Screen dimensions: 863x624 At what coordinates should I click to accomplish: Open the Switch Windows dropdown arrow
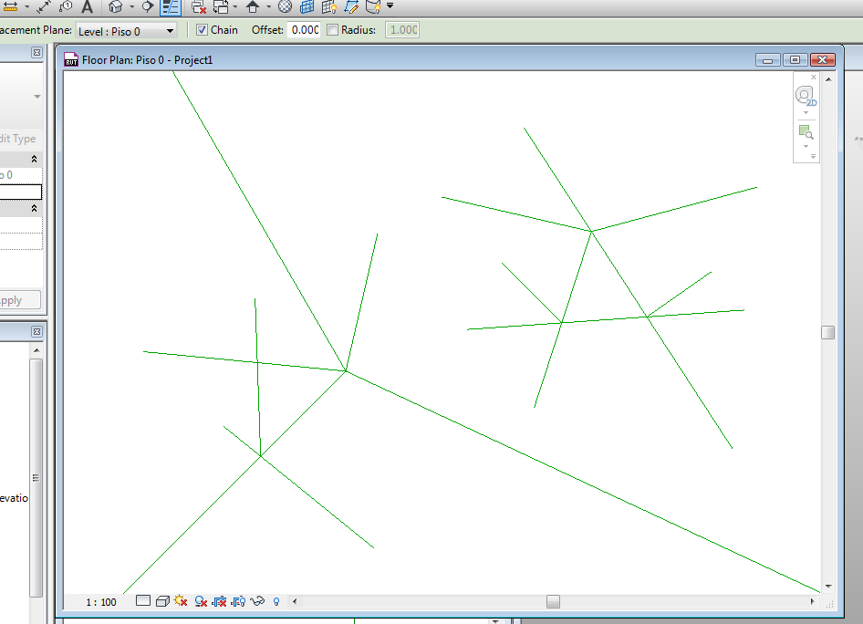pyautogui.click(x=235, y=7)
